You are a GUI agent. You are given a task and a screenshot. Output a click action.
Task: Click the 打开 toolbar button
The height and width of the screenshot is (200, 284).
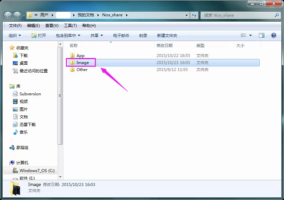tap(38, 35)
